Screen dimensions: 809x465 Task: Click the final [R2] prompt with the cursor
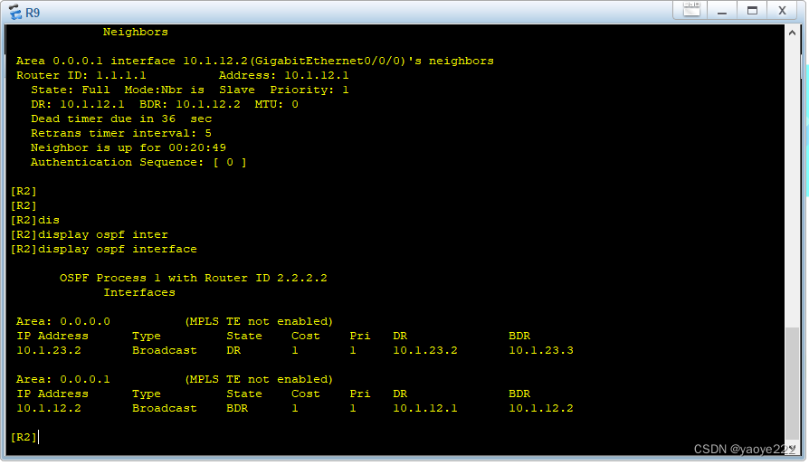(24, 437)
